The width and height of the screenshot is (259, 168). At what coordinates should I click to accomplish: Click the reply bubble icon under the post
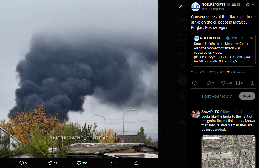[194, 83]
